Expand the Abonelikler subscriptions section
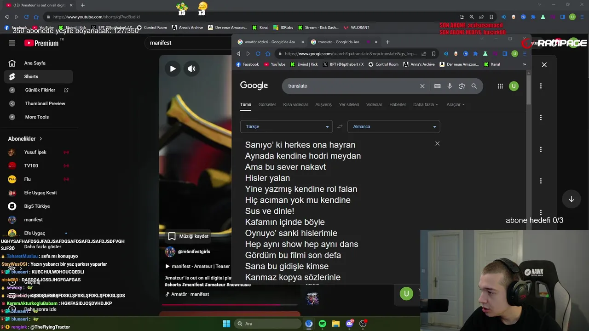 (x=25, y=138)
